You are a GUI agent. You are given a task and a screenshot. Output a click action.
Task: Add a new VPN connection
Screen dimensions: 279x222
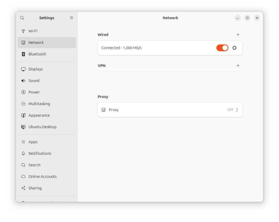coord(238,66)
